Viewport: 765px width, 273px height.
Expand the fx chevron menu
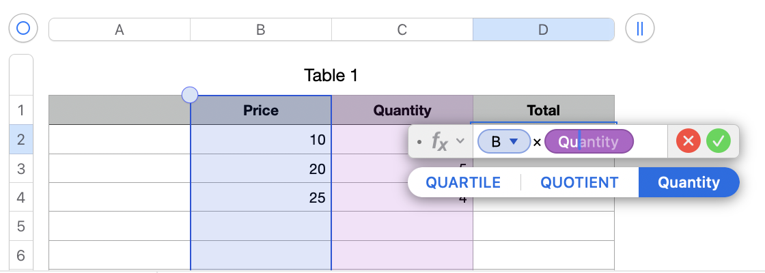460,141
